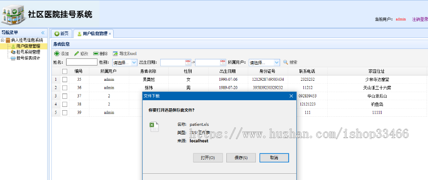Open 挂号系统管理 in navigation tree
This screenshot has width=428, height=180.
click(x=28, y=52)
